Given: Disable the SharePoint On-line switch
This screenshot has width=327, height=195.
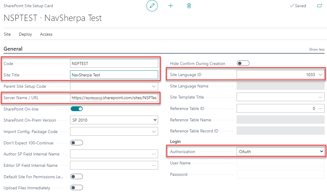Looking at the screenshot, I should pyautogui.click(x=77, y=109).
